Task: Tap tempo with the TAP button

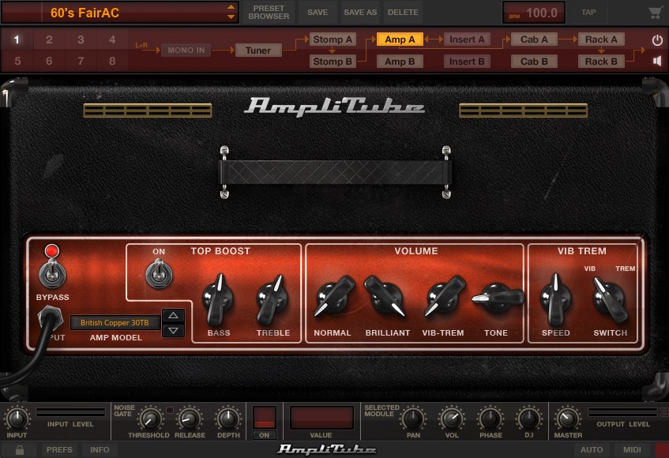Action: pos(588,13)
